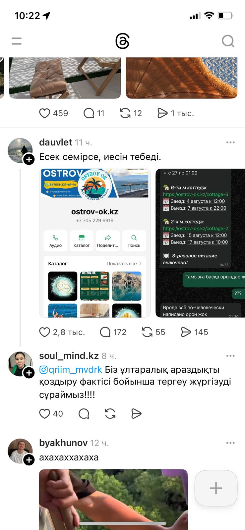
Task: Create new thread with plus button
Action: [216, 488]
